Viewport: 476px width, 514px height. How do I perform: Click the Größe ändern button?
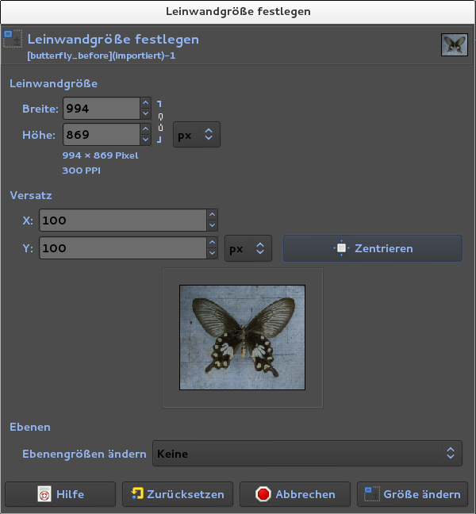(x=413, y=494)
